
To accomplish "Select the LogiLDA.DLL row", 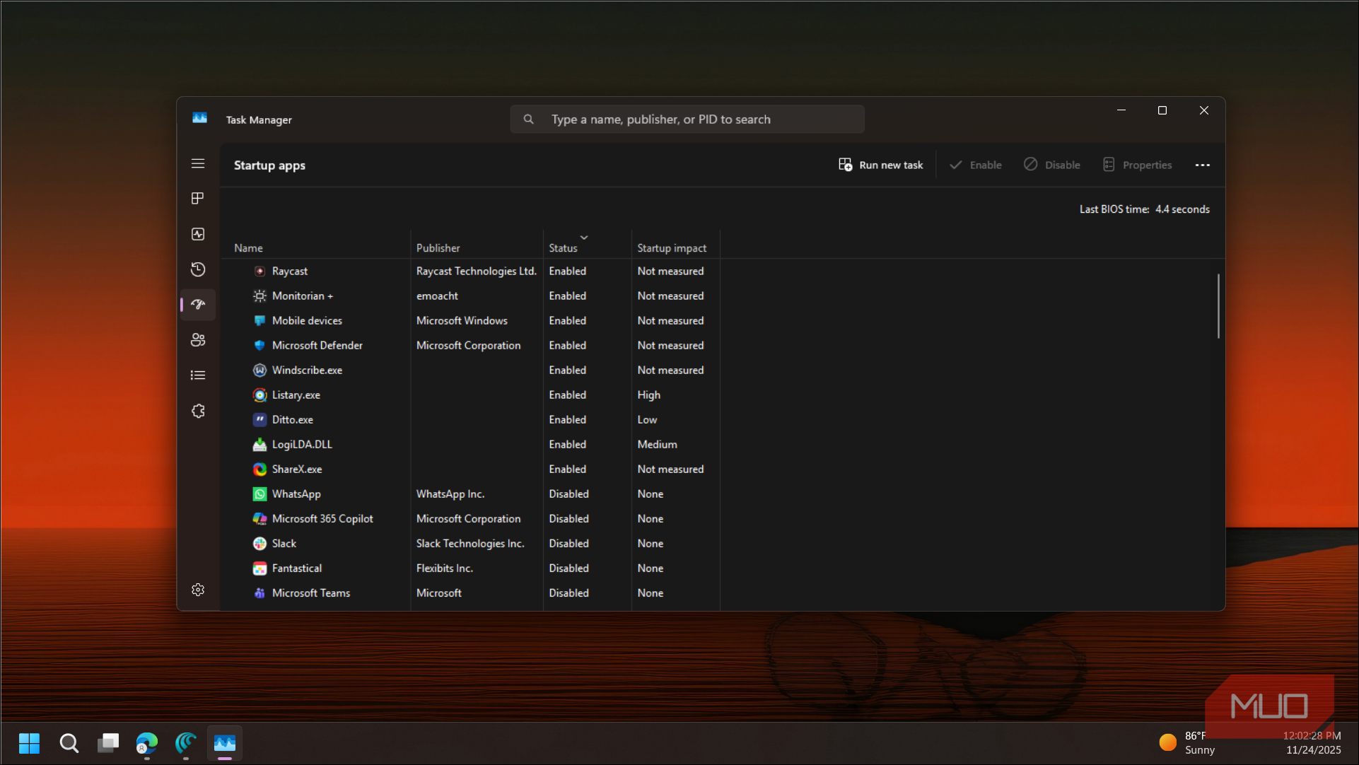I will tap(471, 445).
